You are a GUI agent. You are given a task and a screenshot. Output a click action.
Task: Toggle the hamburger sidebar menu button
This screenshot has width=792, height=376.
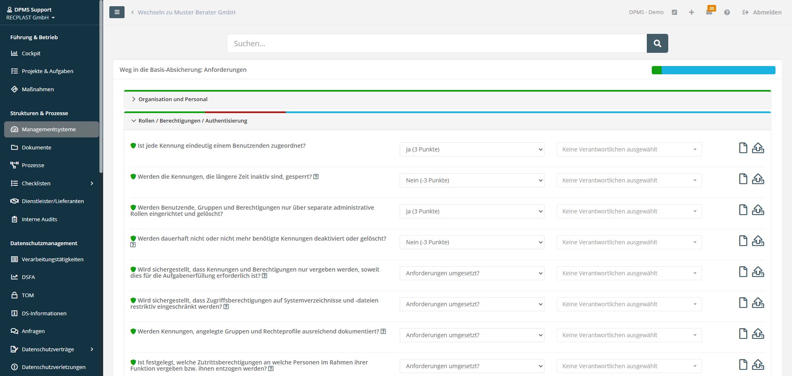(x=117, y=12)
